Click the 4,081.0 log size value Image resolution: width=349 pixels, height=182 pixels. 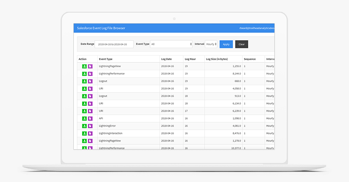236,126
